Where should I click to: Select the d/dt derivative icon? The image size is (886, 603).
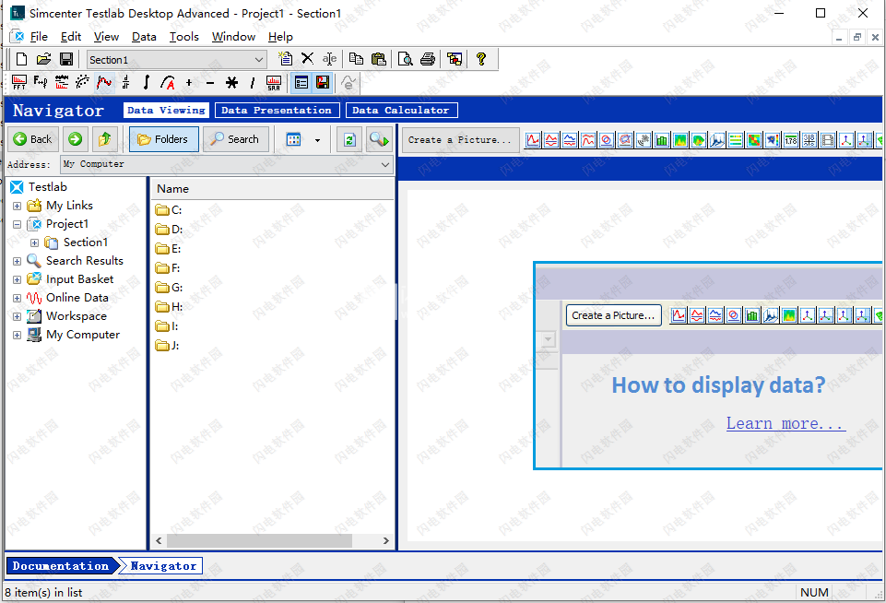tap(125, 83)
